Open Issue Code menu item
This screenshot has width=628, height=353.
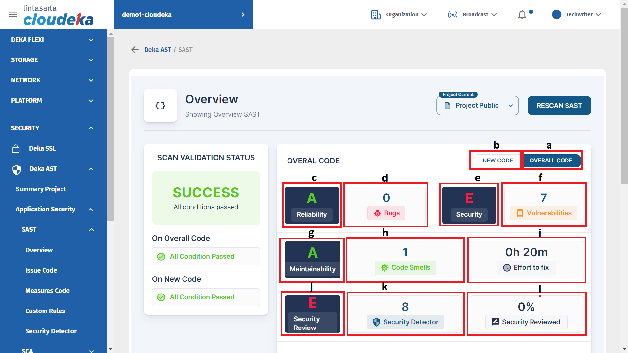click(x=41, y=270)
